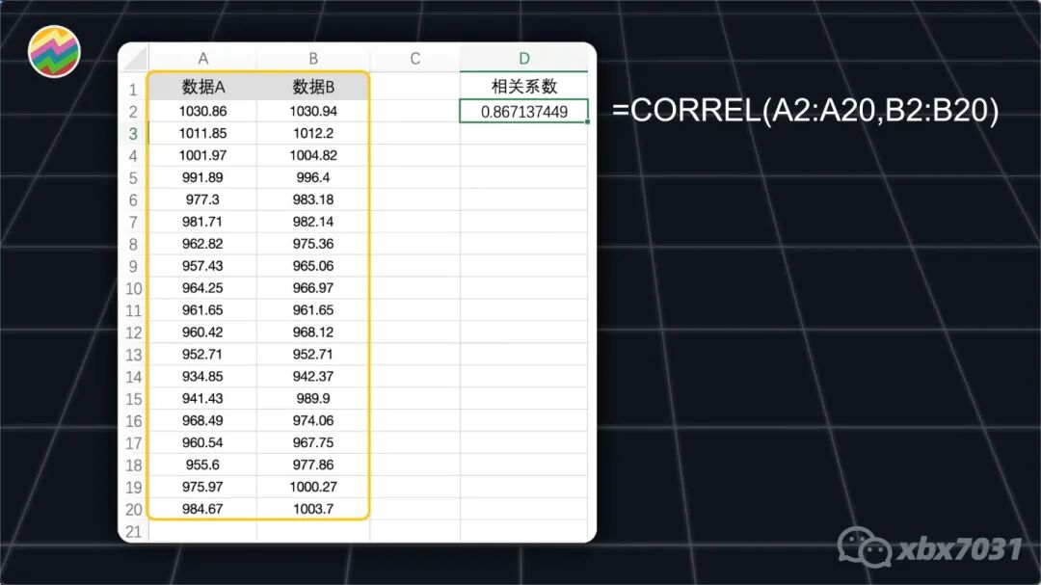Click cell with value 975.97

pos(202,487)
